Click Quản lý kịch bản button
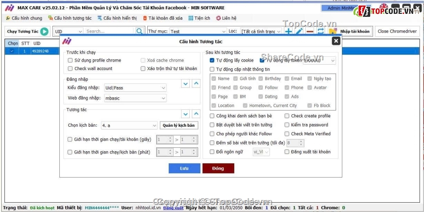This screenshot has width=424, height=212. click(179, 125)
